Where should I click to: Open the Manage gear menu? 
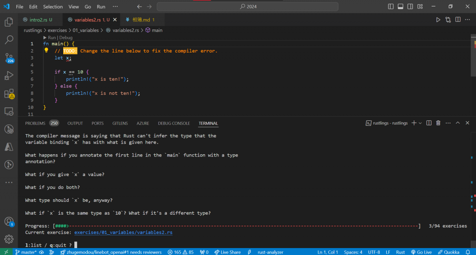[x=9, y=239]
